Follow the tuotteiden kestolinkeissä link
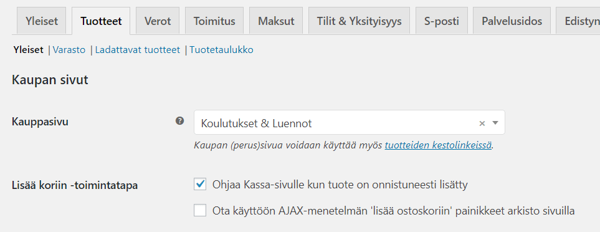Screen dimensions: 600x232 (x=438, y=145)
